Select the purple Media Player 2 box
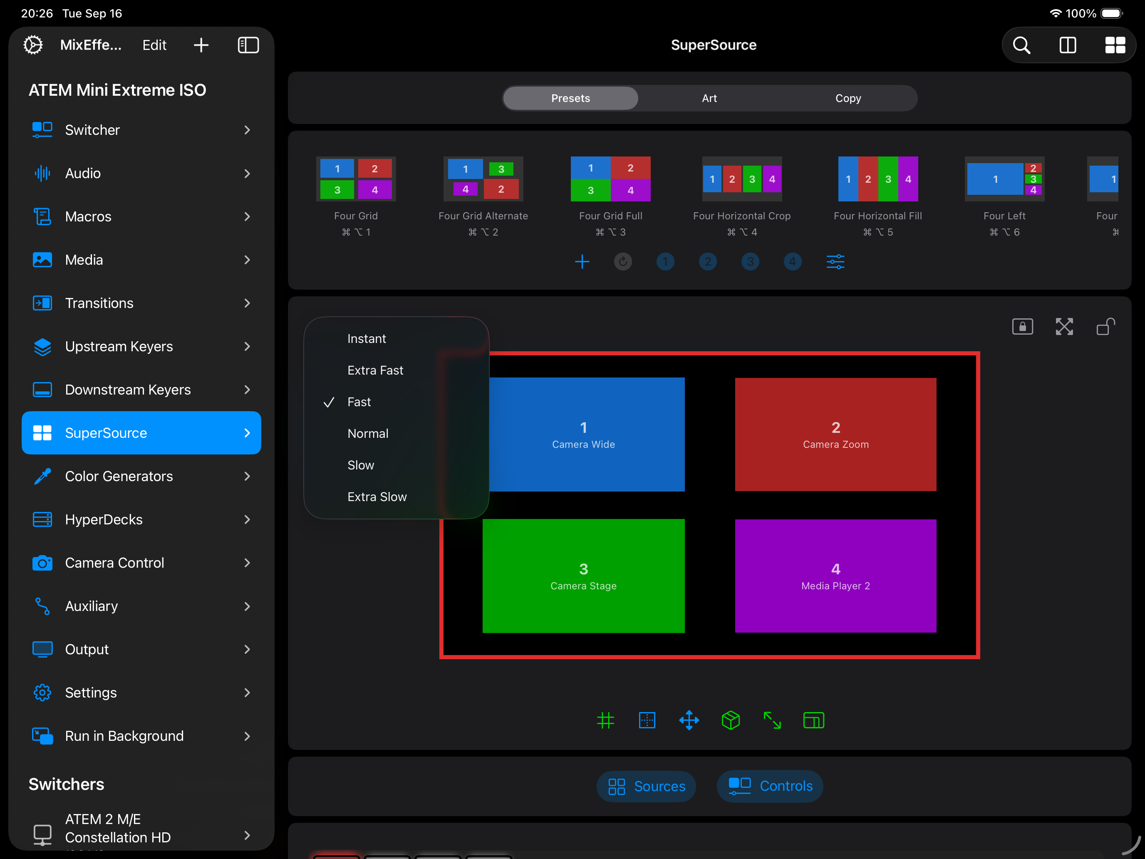Screen dimensions: 1145x859 [x=835, y=576]
